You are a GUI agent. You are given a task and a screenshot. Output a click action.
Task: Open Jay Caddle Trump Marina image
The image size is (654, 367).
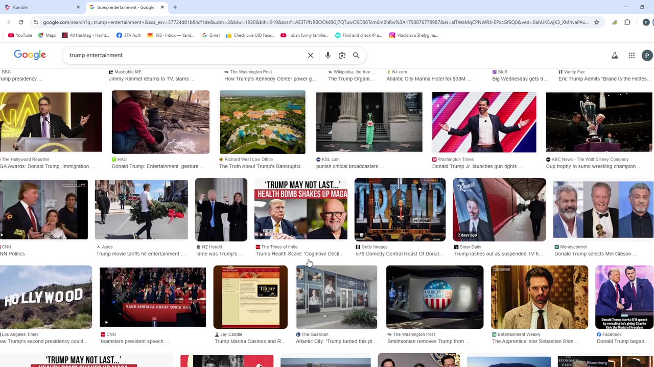pos(250,297)
